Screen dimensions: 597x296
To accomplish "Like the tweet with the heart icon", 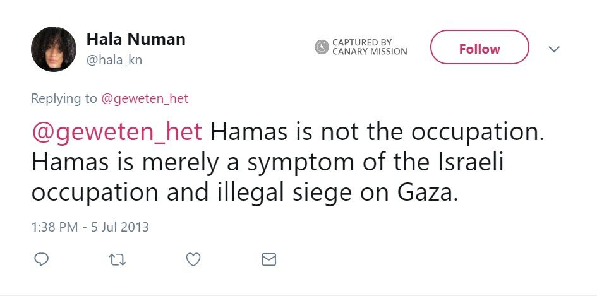I will click(193, 259).
